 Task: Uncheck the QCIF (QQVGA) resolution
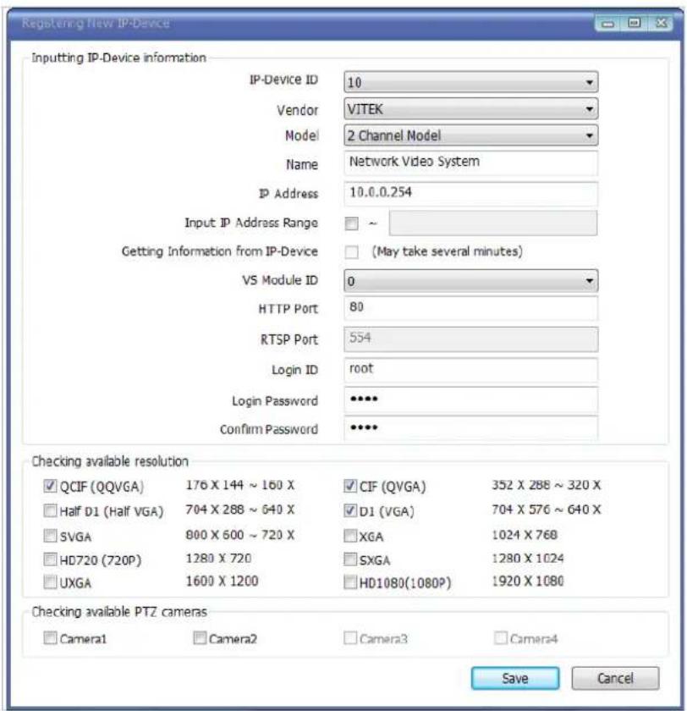pyautogui.click(x=50, y=486)
